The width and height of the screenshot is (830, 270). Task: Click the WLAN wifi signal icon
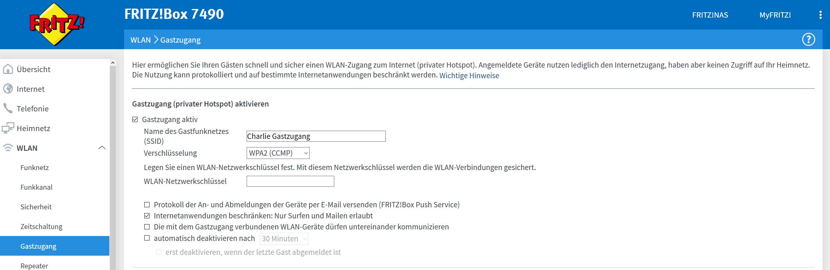[8, 148]
